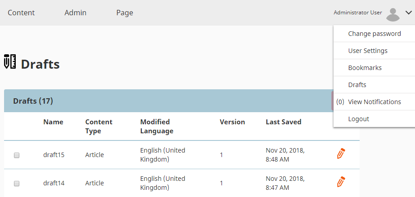The width and height of the screenshot is (415, 197).
Task: Open View Notifications entry
Action: [374, 102]
